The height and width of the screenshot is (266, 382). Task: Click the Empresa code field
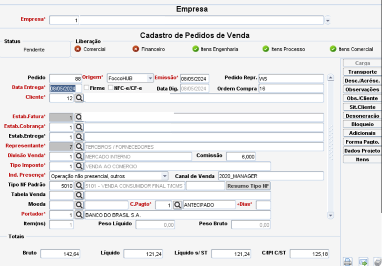64,20
